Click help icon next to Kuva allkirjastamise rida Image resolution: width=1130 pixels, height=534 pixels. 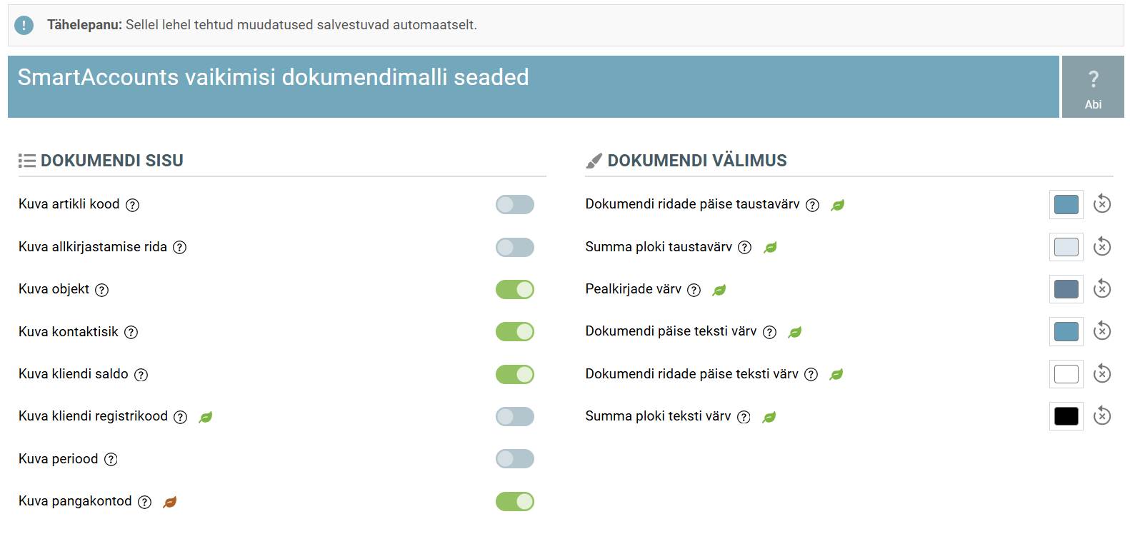point(180,247)
